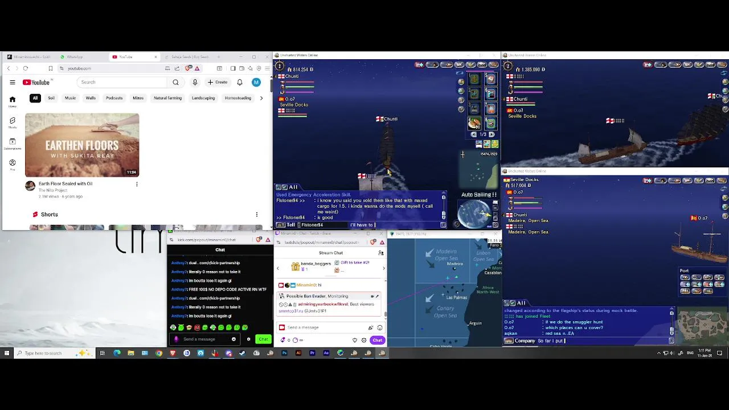The height and width of the screenshot is (410, 729).
Task: Activate hotbar slot 5 item in game
Action: tap(491, 79)
